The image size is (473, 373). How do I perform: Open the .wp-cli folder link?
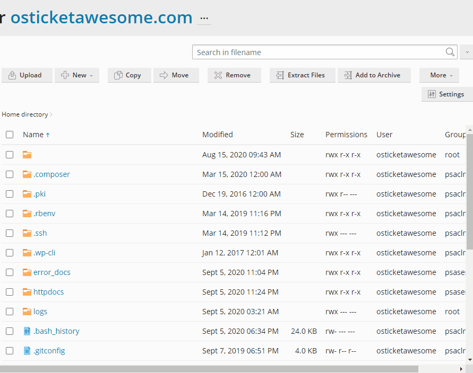[x=45, y=253]
